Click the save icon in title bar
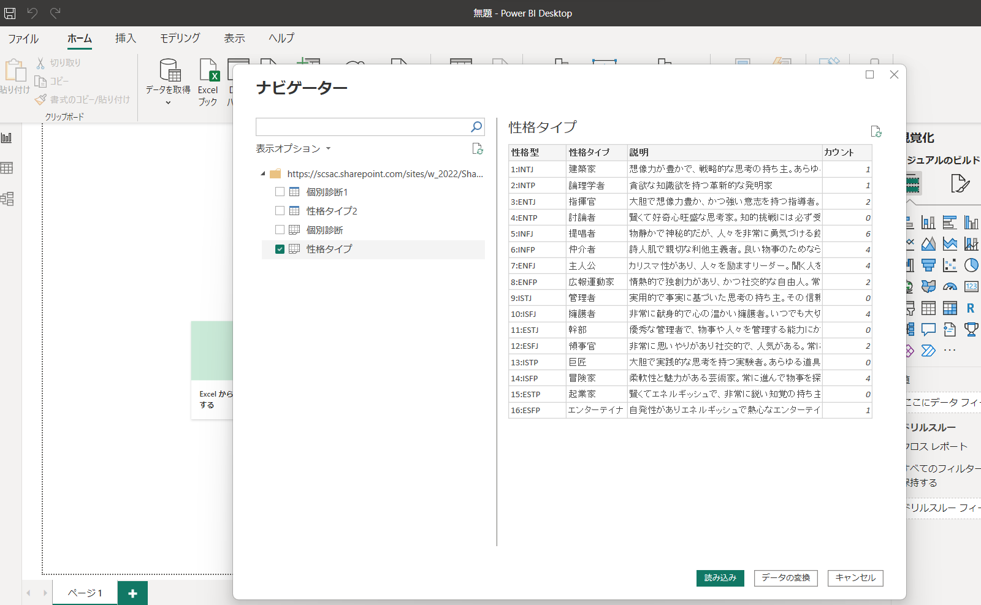This screenshot has width=981, height=605. click(10, 13)
